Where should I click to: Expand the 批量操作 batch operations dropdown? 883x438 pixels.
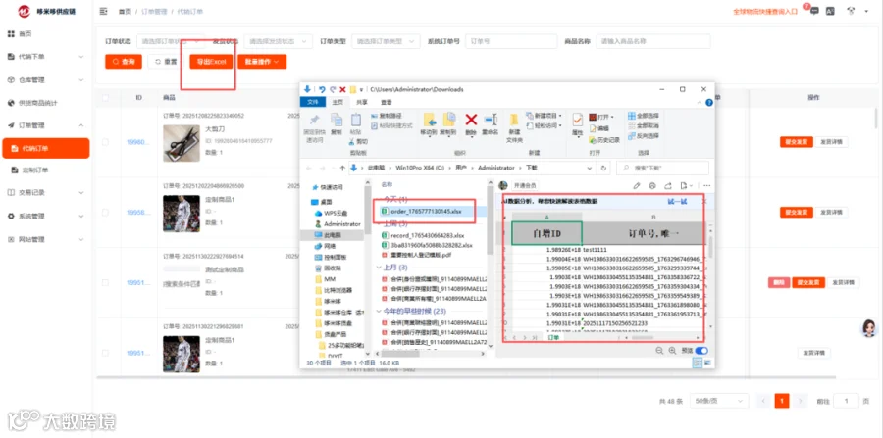[x=262, y=62]
